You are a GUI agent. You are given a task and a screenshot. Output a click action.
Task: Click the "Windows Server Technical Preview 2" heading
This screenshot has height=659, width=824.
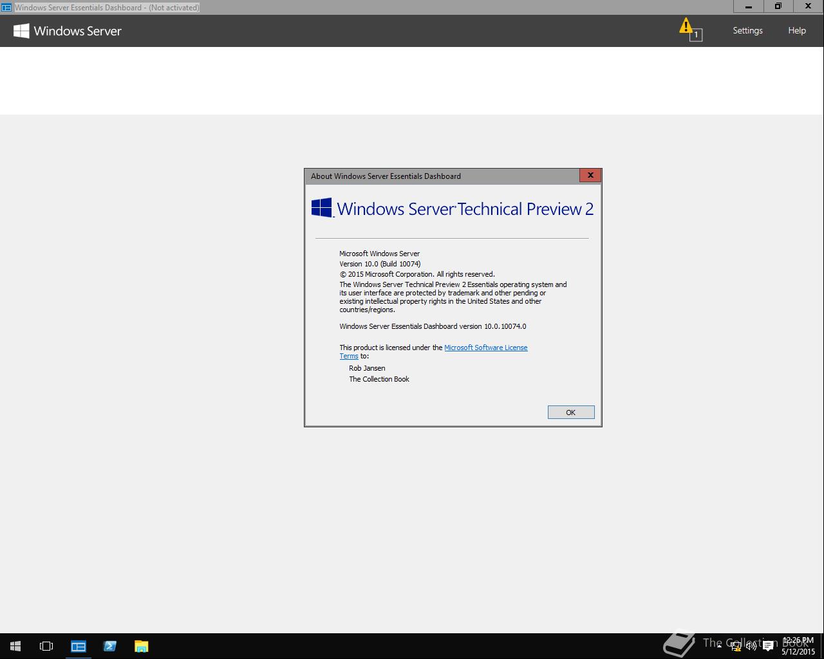click(465, 209)
